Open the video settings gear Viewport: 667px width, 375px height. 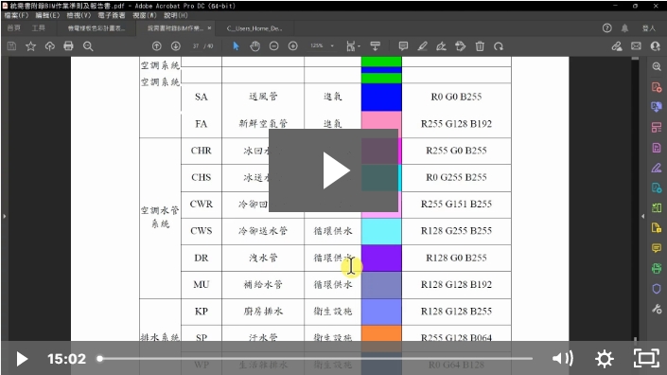point(605,359)
